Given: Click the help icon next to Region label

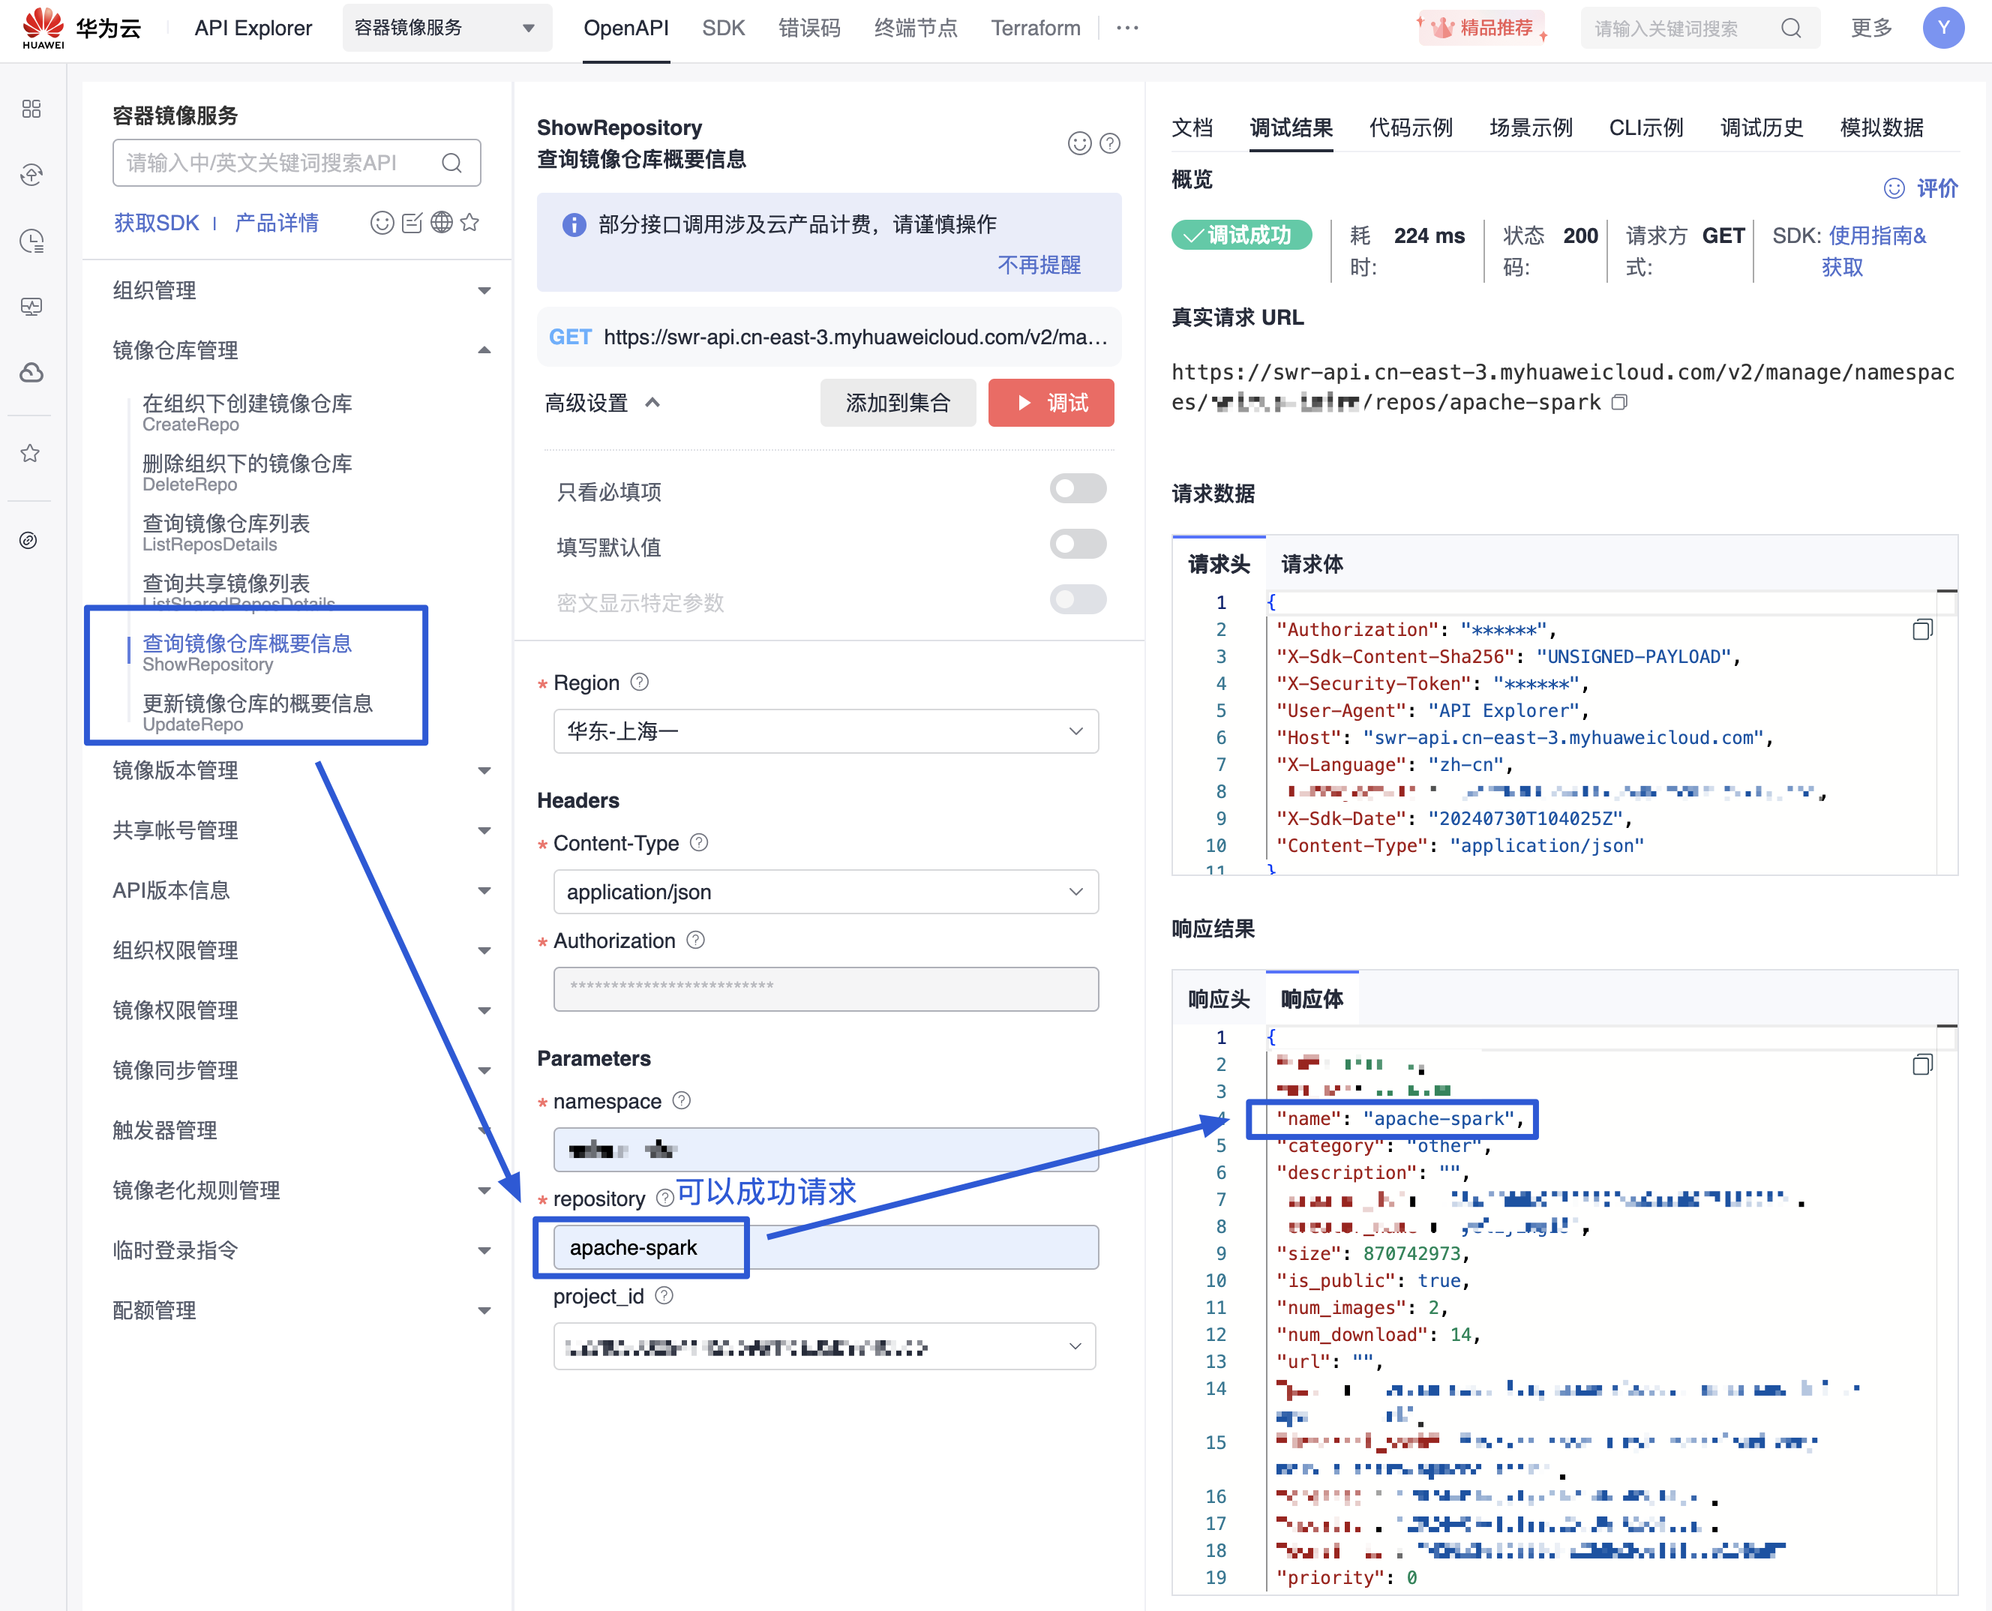Looking at the screenshot, I should coord(639,682).
